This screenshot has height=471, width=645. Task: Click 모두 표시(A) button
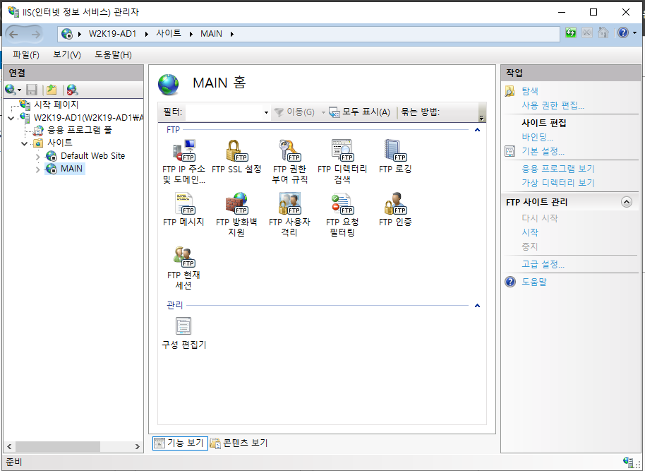(x=359, y=112)
